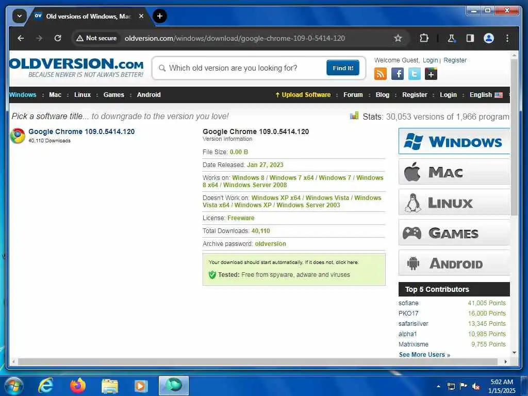528x396 pixels.
Task: Click See More Users link
Action: point(424,355)
